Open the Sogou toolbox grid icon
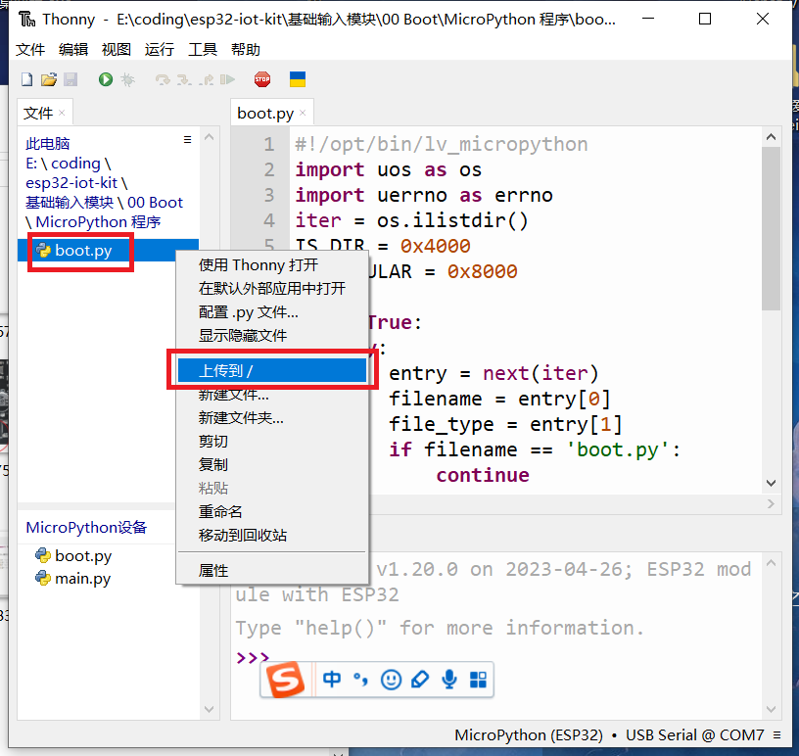This screenshot has height=756, width=799. coord(478,680)
